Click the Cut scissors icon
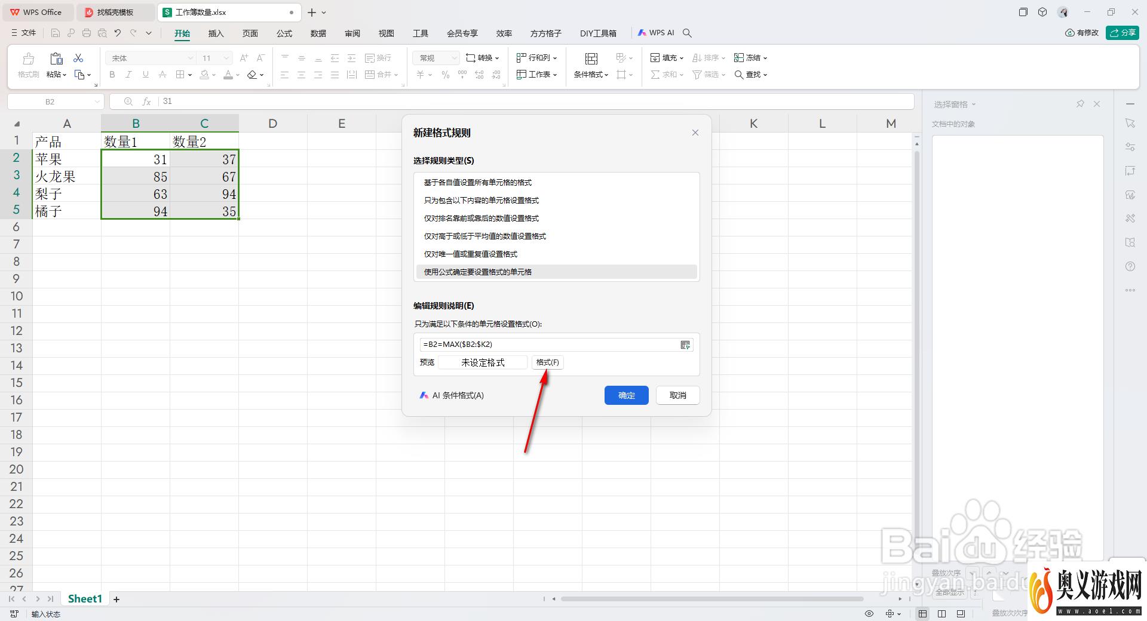Screen dimensions: 1147x621 click(78, 58)
